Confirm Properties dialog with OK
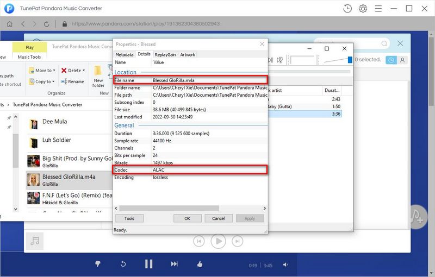Viewport: 435px width, 277px height. (x=187, y=218)
